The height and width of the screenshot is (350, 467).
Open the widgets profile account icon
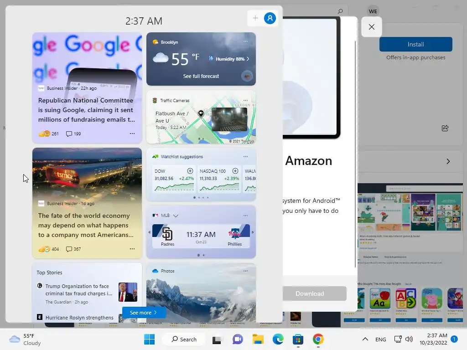point(270,18)
